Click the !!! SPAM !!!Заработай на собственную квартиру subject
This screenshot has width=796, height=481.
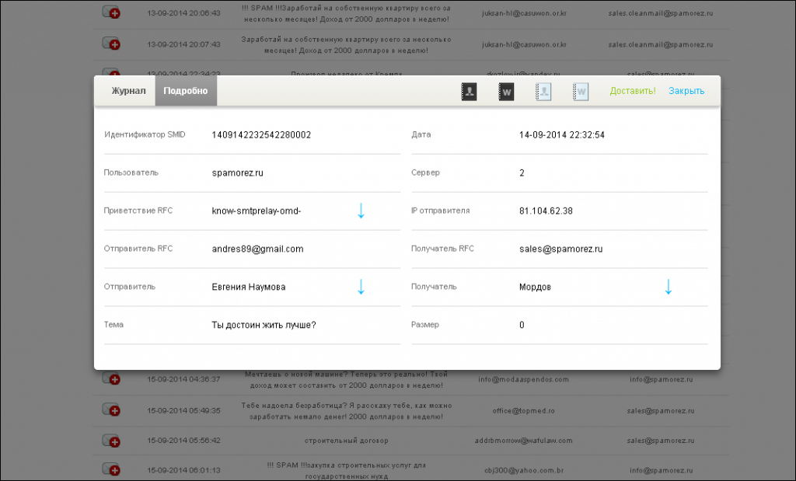pyautogui.click(x=346, y=14)
